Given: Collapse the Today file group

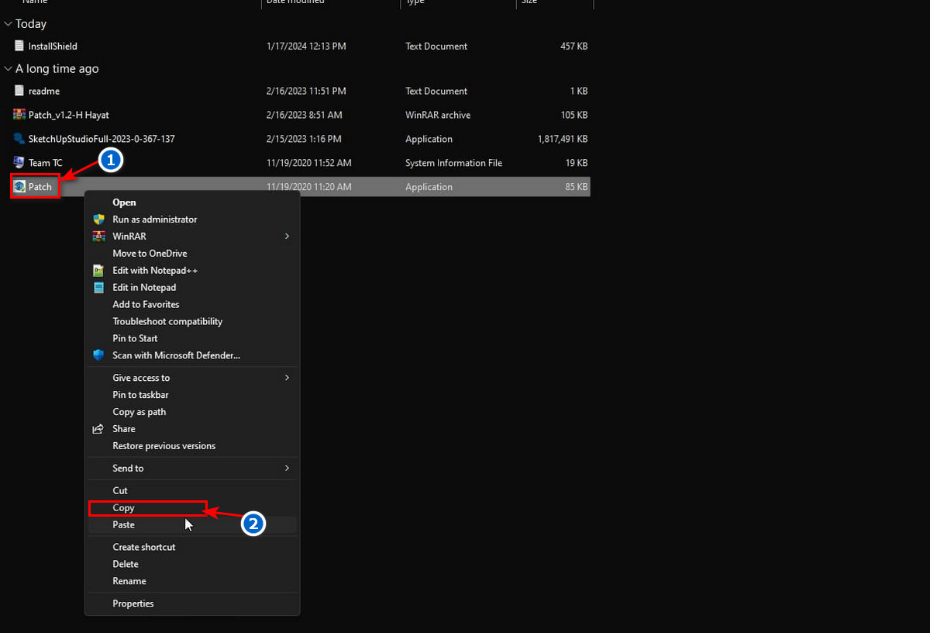Looking at the screenshot, I should click(x=8, y=24).
